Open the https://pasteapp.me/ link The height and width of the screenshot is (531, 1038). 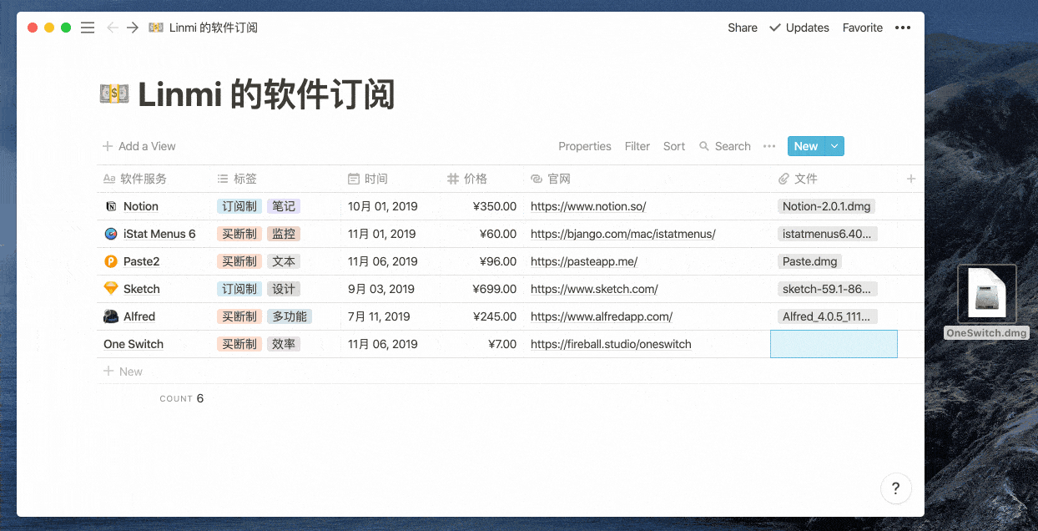pyautogui.click(x=584, y=261)
